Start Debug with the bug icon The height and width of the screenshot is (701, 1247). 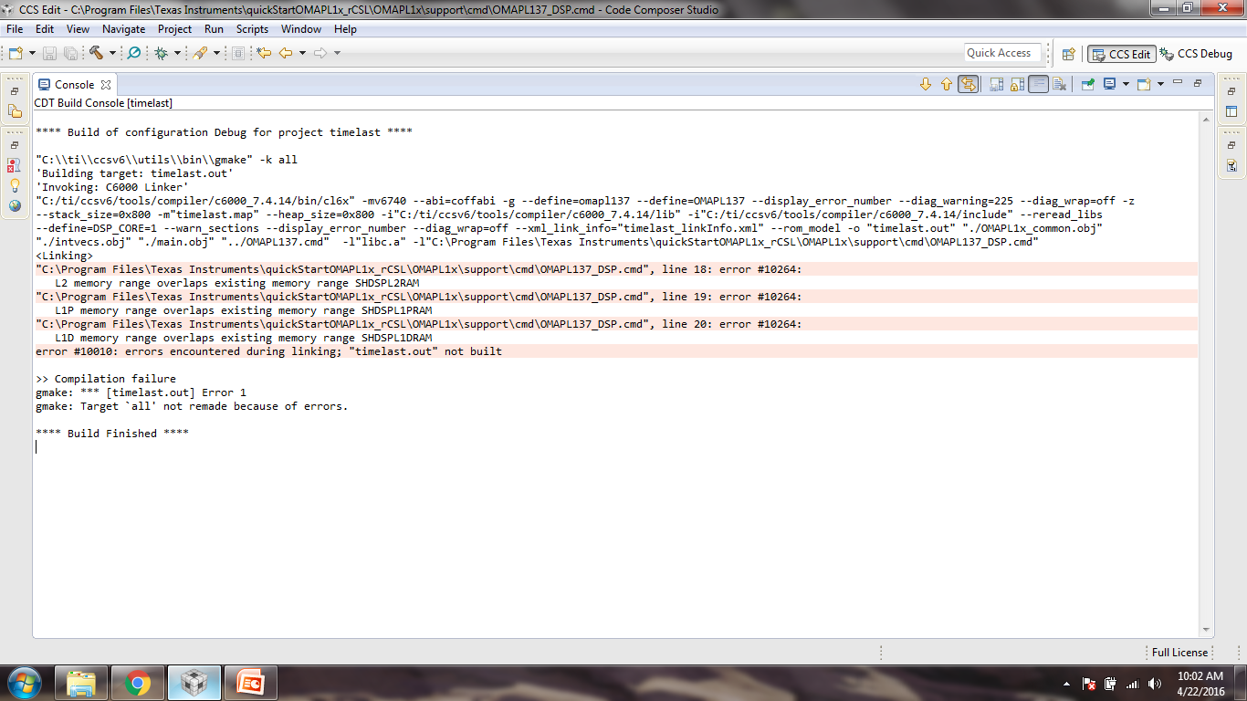coord(161,53)
